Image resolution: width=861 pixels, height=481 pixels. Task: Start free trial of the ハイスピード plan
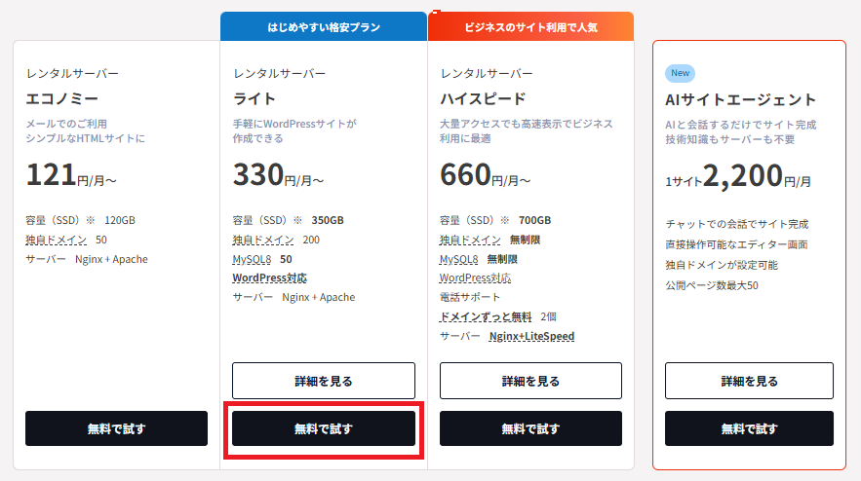point(530,428)
